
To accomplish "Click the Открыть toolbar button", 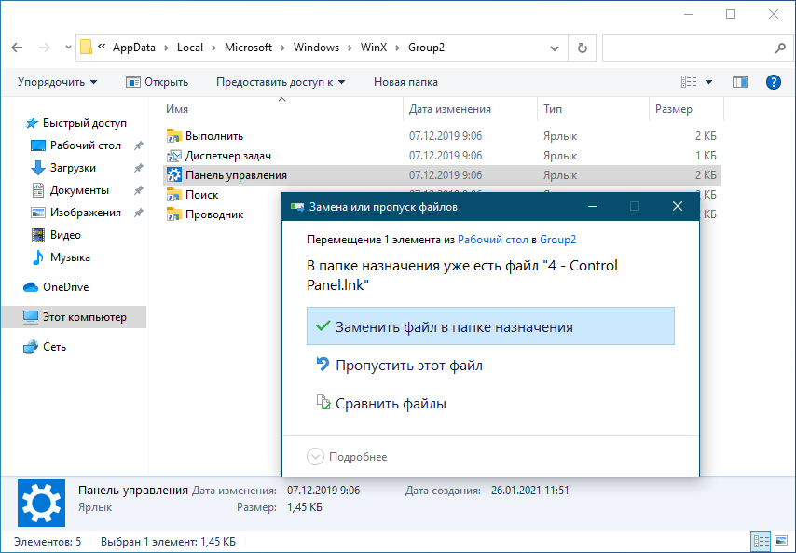I will point(157,82).
